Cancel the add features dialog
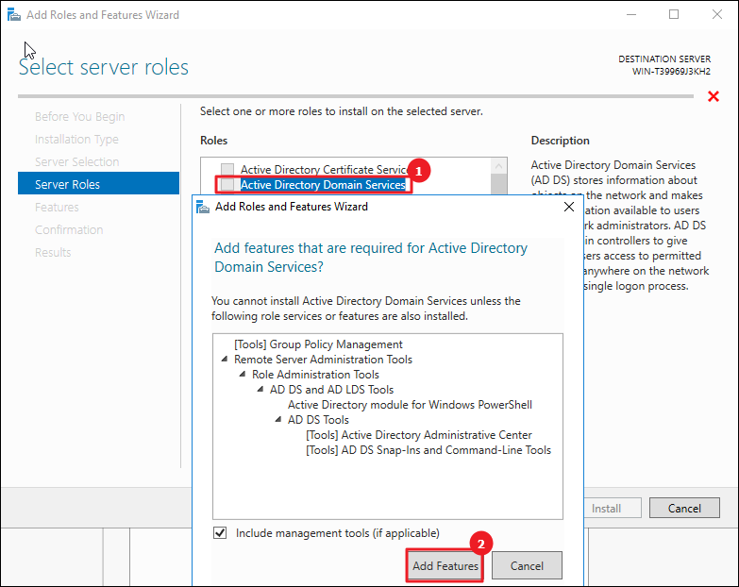The image size is (739, 587). 527,565
